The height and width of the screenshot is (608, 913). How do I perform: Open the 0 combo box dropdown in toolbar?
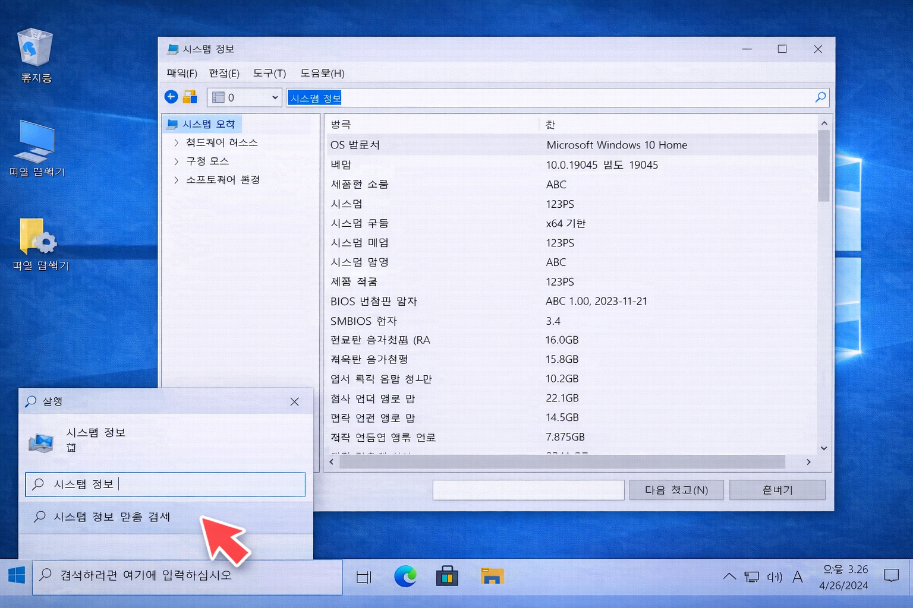(x=244, y=97)
